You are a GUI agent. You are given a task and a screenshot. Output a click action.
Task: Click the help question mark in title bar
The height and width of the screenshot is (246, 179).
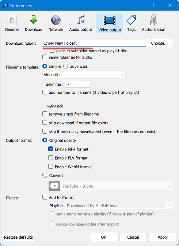(153, 5)
